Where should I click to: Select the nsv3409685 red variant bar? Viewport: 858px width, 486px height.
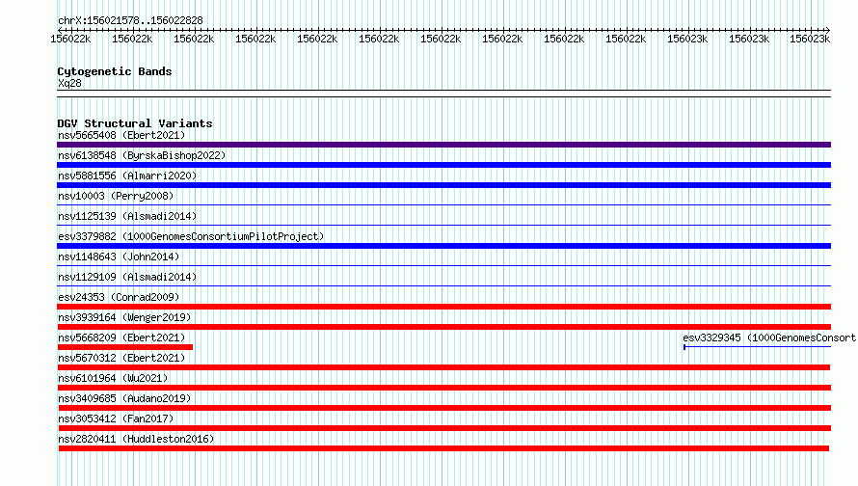tap(444, 408)
